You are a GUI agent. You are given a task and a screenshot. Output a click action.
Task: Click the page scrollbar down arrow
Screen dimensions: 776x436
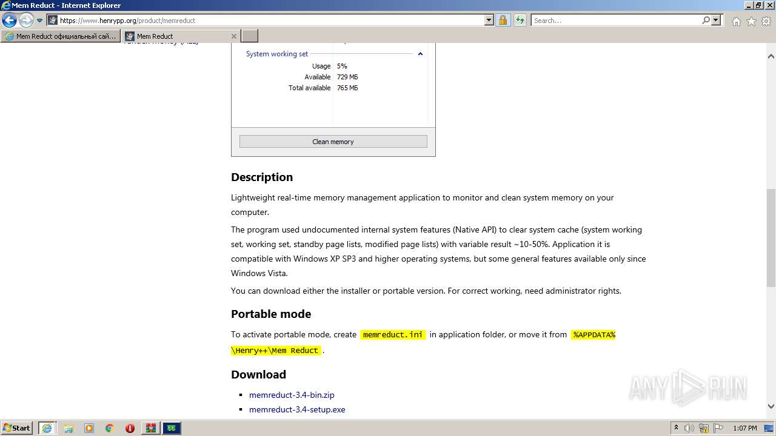click(x=771, y=406)
